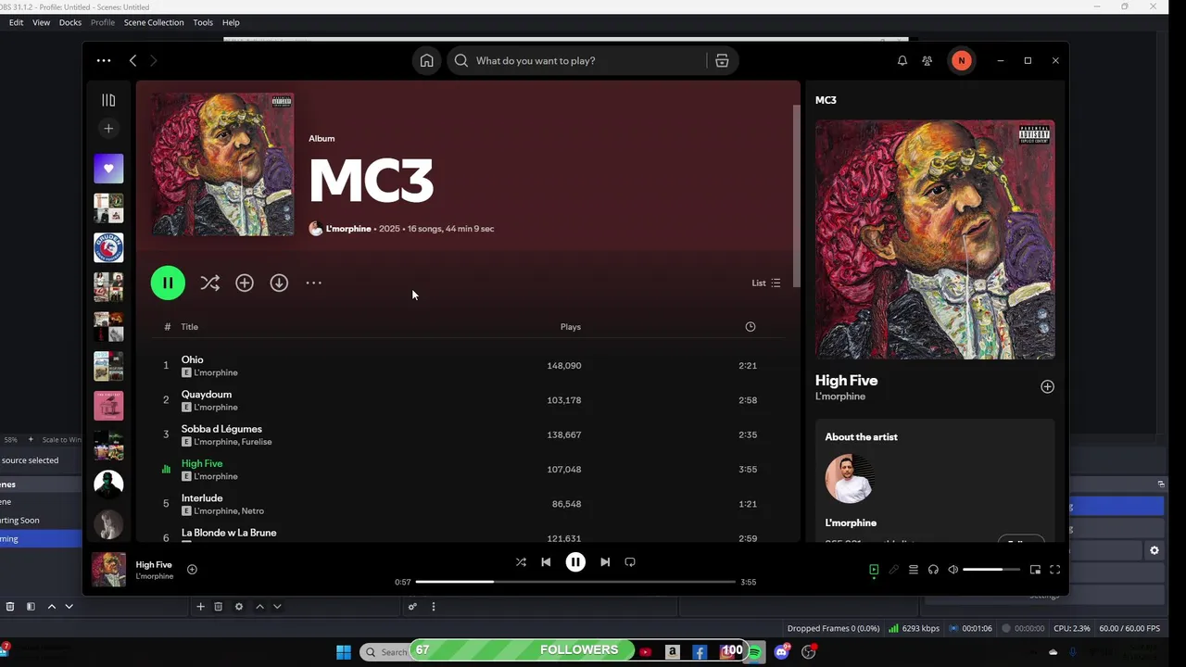Open the OBS Scene Collection menu
1186x667 pixels.
point(154,22)
